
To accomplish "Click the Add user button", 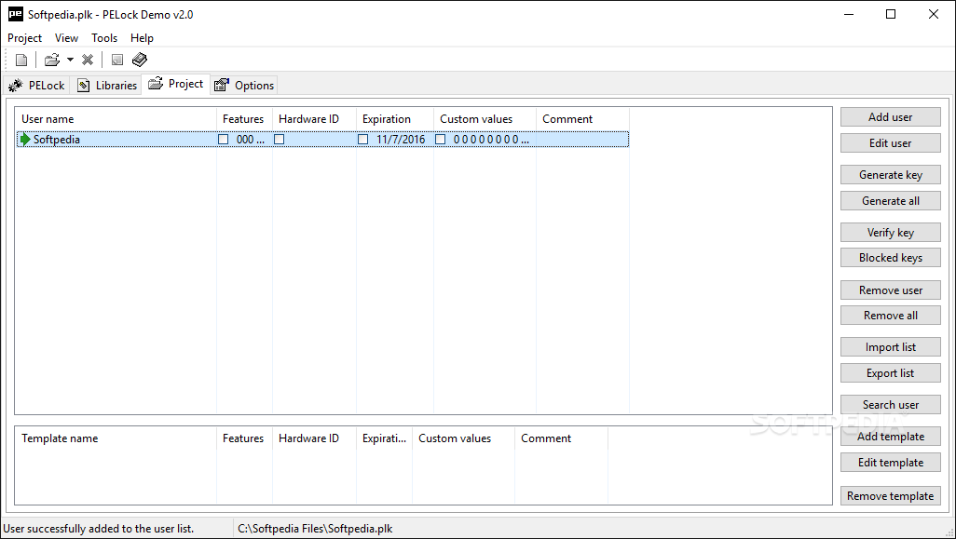I will tap(890, 117).
